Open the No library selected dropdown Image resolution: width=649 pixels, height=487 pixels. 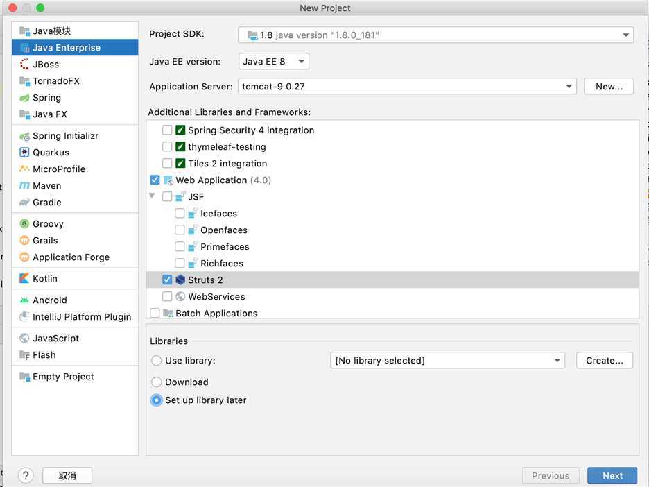tap(447, 361)
